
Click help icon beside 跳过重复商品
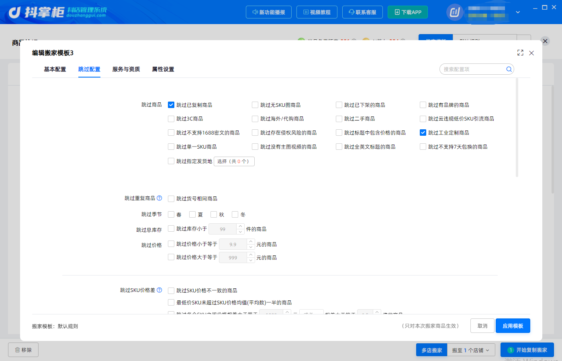(x=159, y=198)
